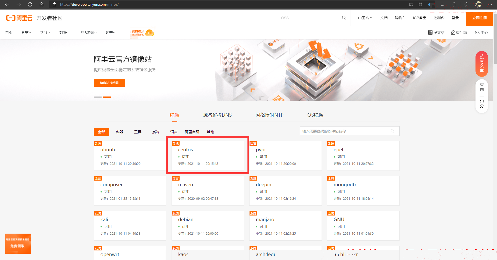This screenshot has width=497, height=260.
Task: Open the ICP备案 header link
Action: pyautogui.click(x=420, y=18)
